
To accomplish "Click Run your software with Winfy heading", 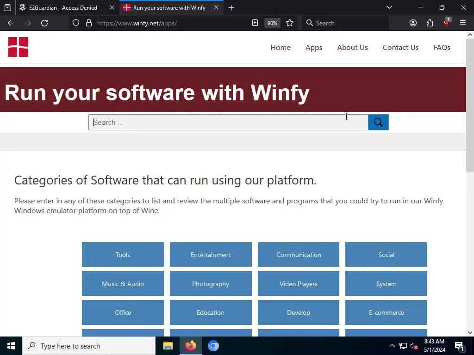I will (157, 92).
